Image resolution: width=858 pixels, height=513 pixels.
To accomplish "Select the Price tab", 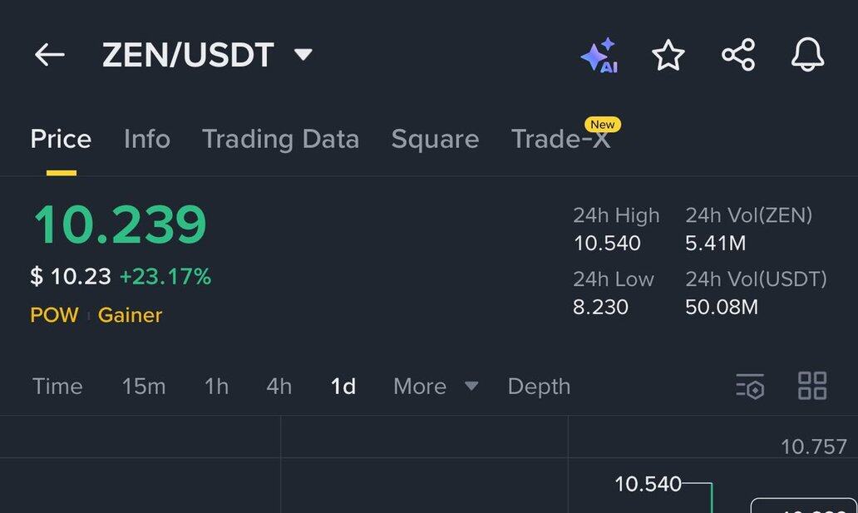I will 61,139.
